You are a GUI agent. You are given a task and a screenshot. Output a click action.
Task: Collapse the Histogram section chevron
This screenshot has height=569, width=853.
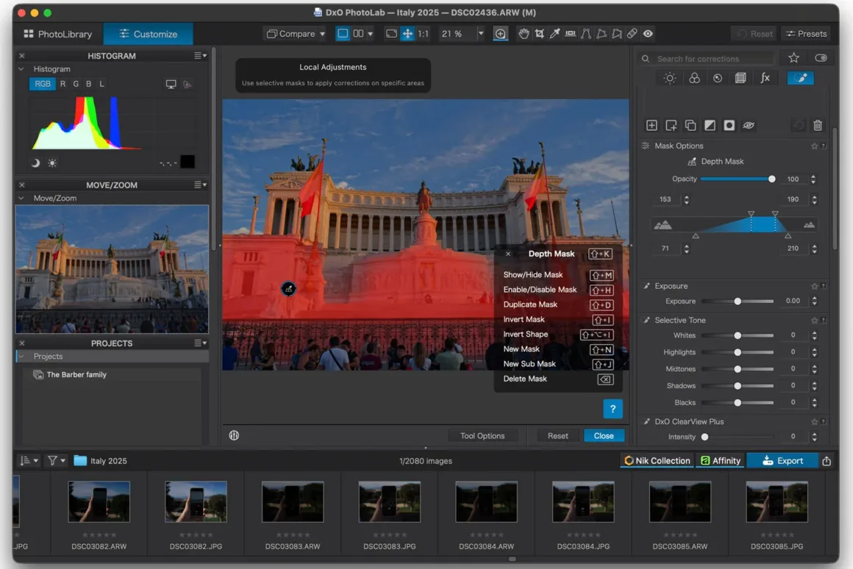(21, 69)
